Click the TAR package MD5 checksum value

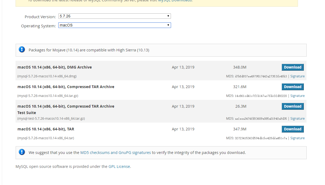click(261, 138)
